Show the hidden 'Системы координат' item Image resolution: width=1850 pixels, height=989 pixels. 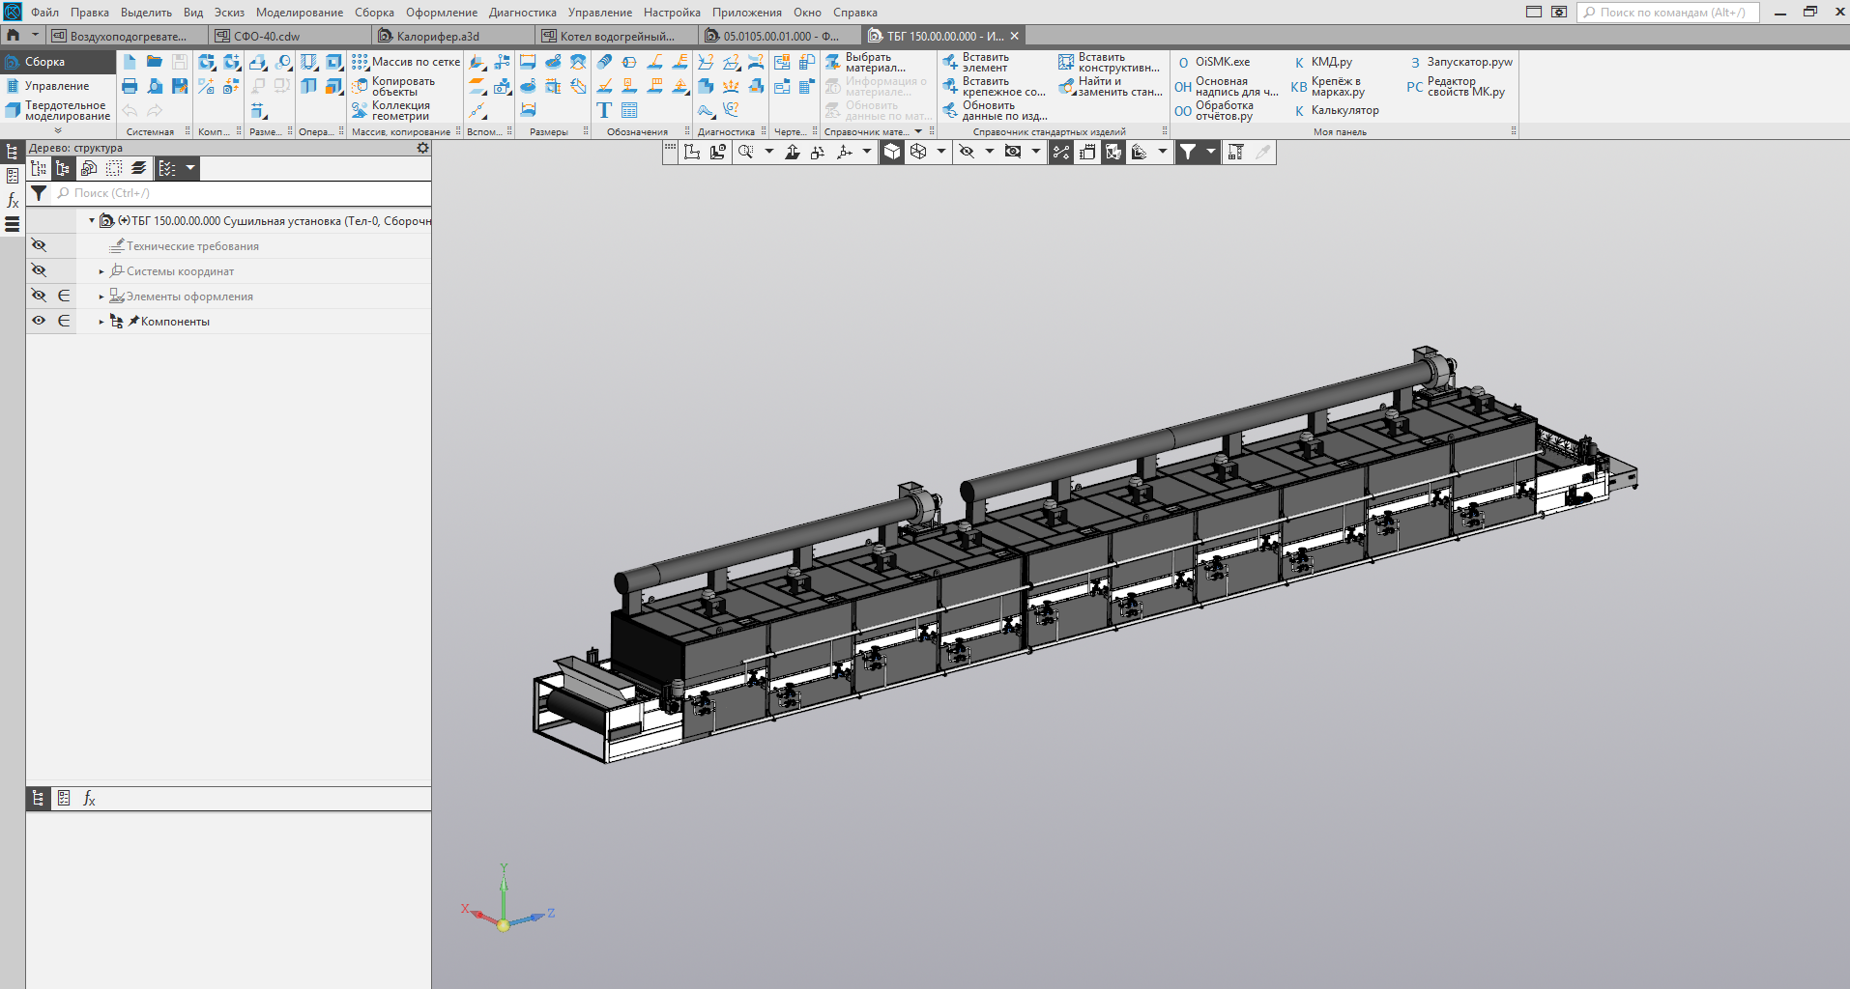tap(39, 270)
